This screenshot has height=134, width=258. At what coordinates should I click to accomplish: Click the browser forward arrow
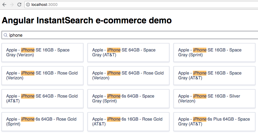(12, 5)
